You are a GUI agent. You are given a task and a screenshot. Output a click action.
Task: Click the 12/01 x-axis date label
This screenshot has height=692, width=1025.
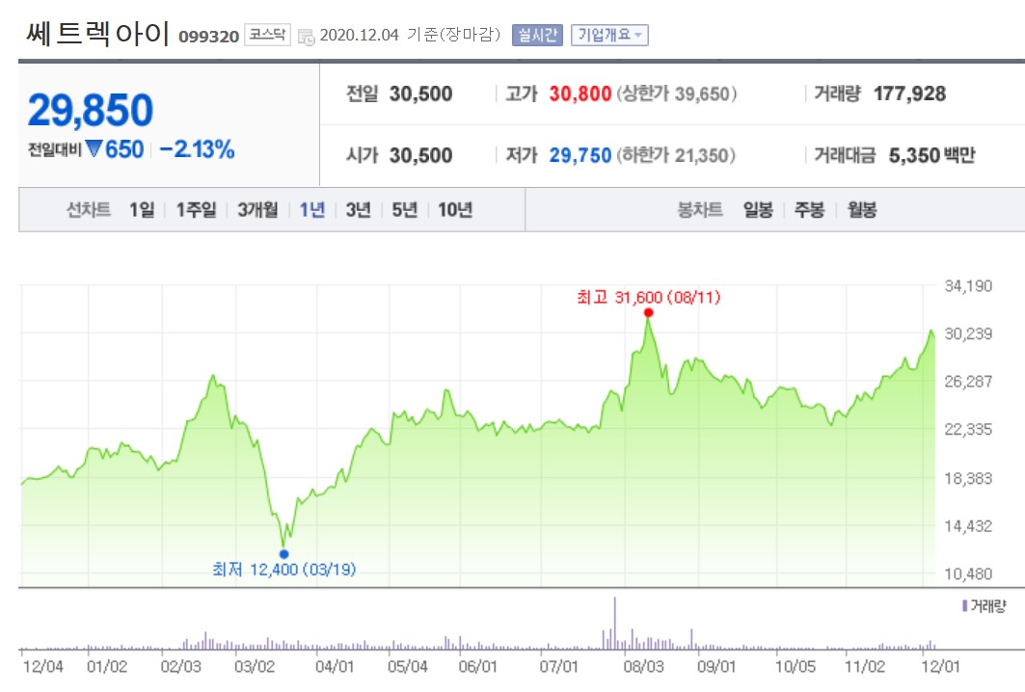pyautogui.click(x=940, y=667)
